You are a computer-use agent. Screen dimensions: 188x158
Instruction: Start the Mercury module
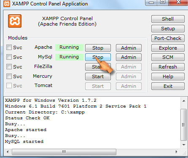(x=98, y=76)
